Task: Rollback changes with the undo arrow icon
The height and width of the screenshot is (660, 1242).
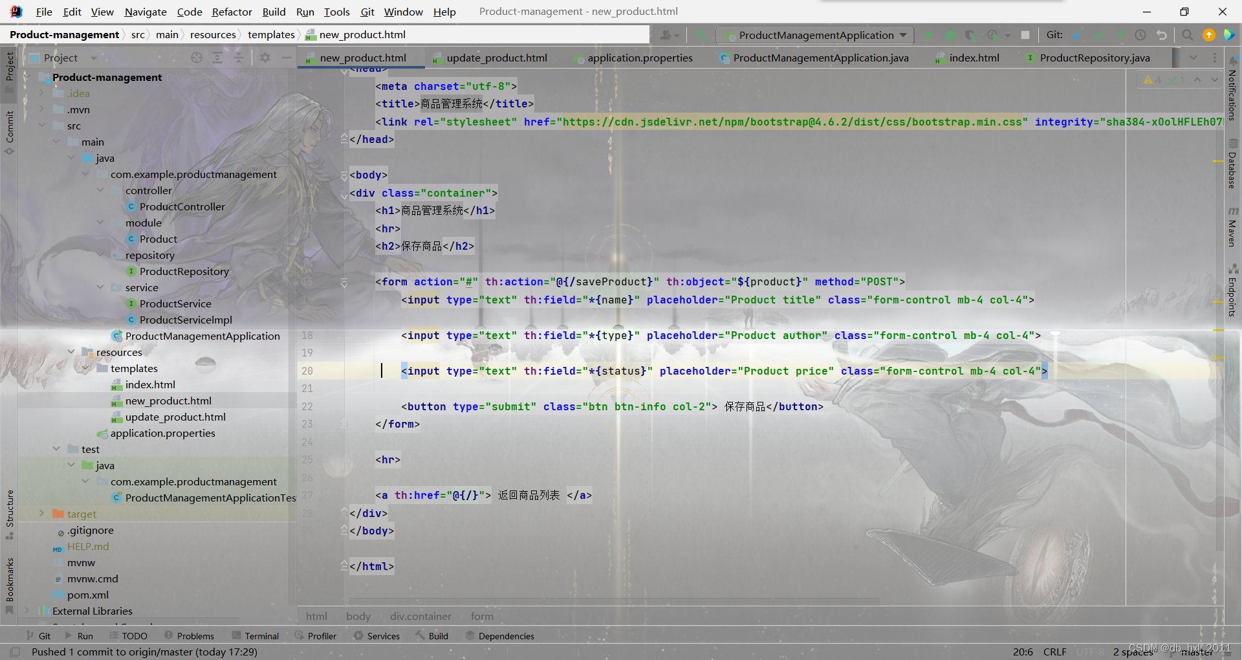Action: tap(1162, 35)
